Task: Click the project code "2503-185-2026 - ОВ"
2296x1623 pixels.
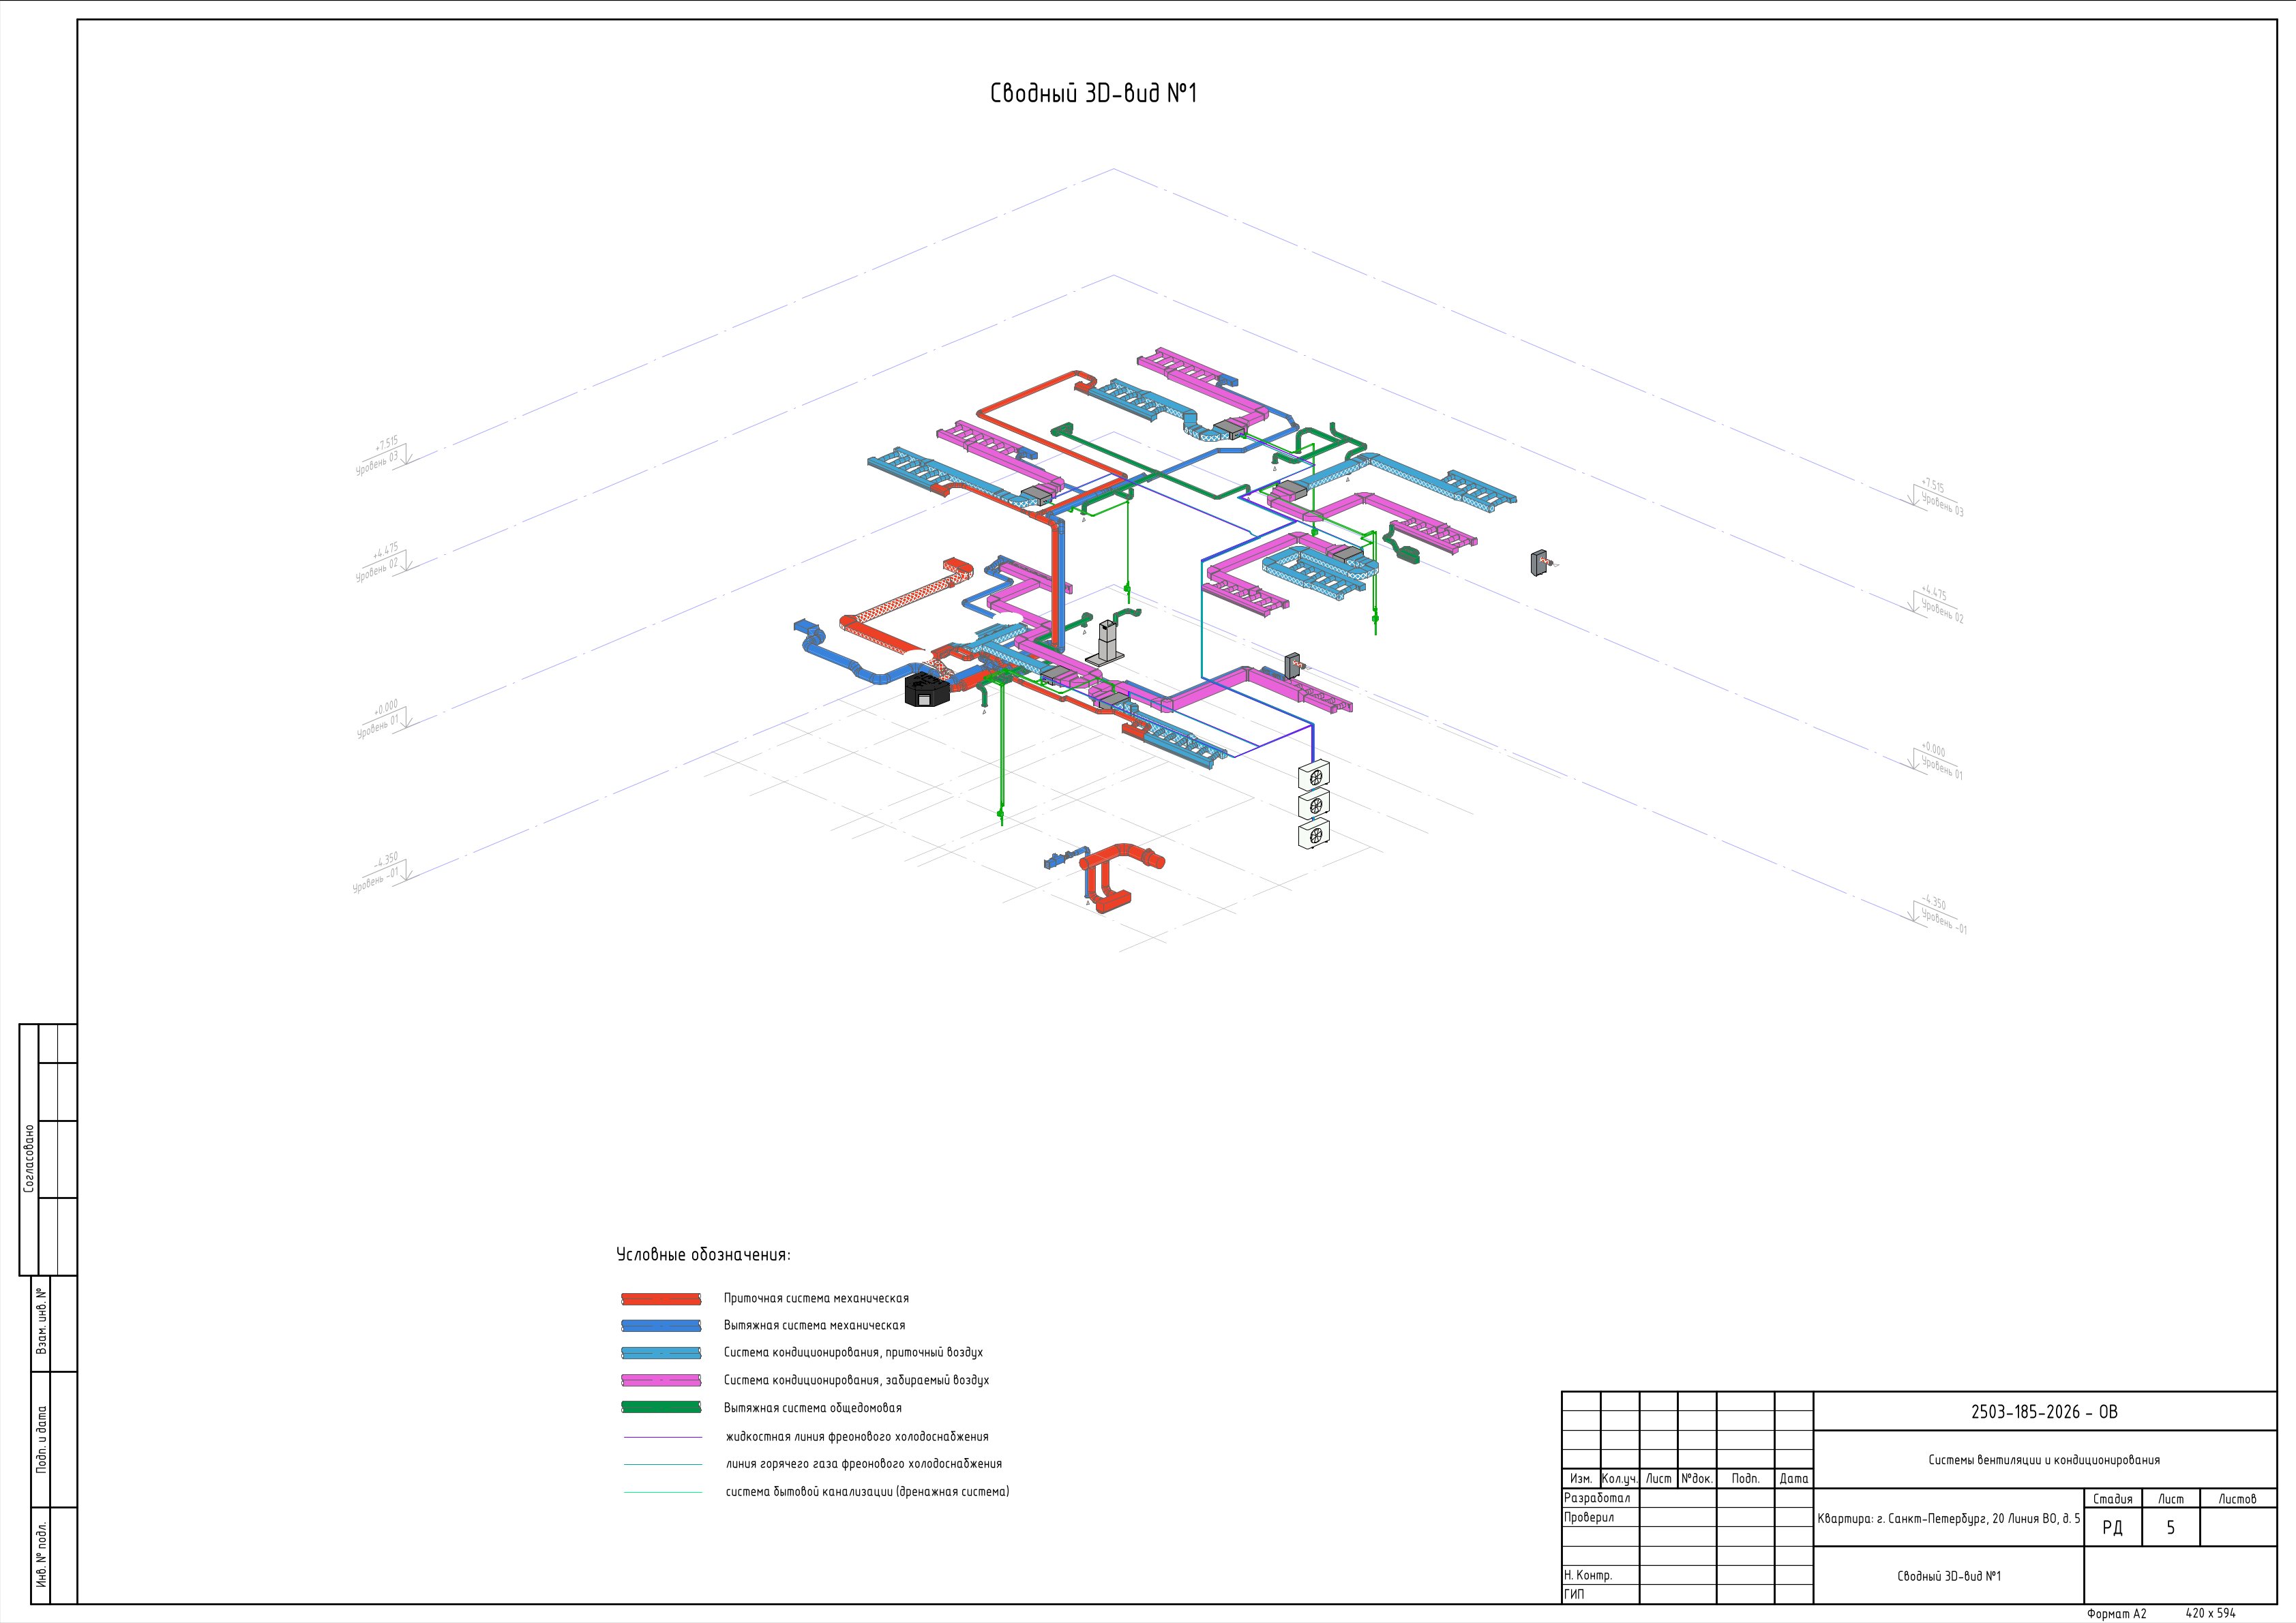Action: point(2044,1412)
